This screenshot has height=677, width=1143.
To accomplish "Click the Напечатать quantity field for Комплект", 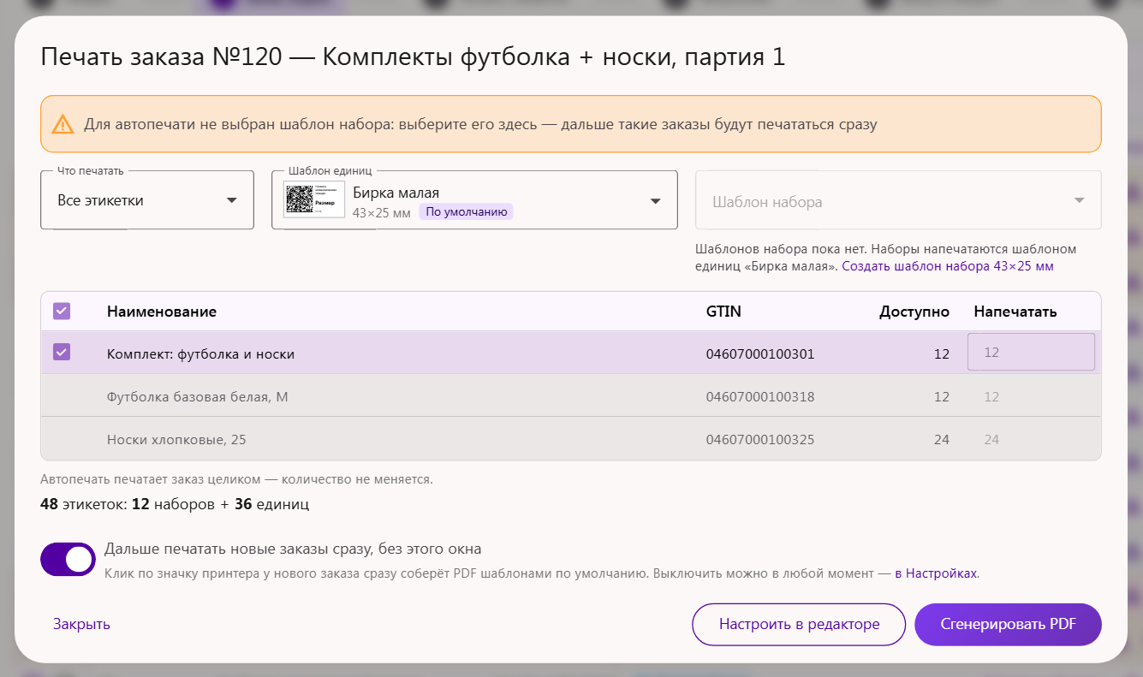I will pyautogui.click(x=1031, y=352).
